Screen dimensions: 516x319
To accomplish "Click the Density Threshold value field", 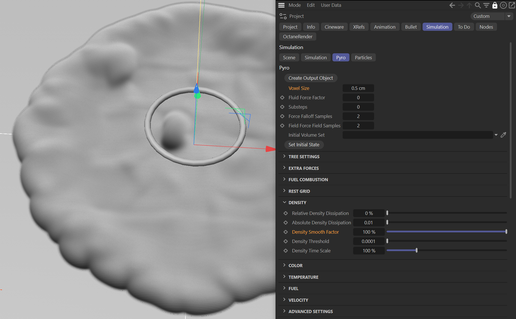I will (369, 241).
